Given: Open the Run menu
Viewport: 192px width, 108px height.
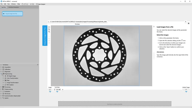Looking at the screenshot, I should [9, 4].
